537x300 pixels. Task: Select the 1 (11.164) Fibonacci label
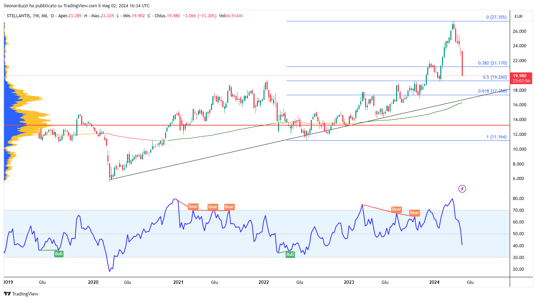pos(497,137)
